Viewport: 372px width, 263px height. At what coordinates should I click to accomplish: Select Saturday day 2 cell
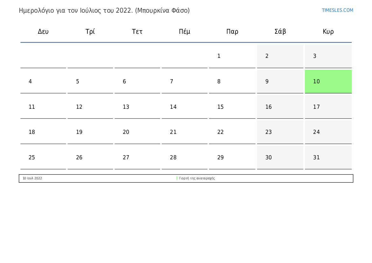point(280,56)
